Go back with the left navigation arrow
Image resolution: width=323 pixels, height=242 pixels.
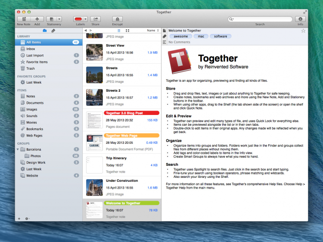[x=86, y=31]
